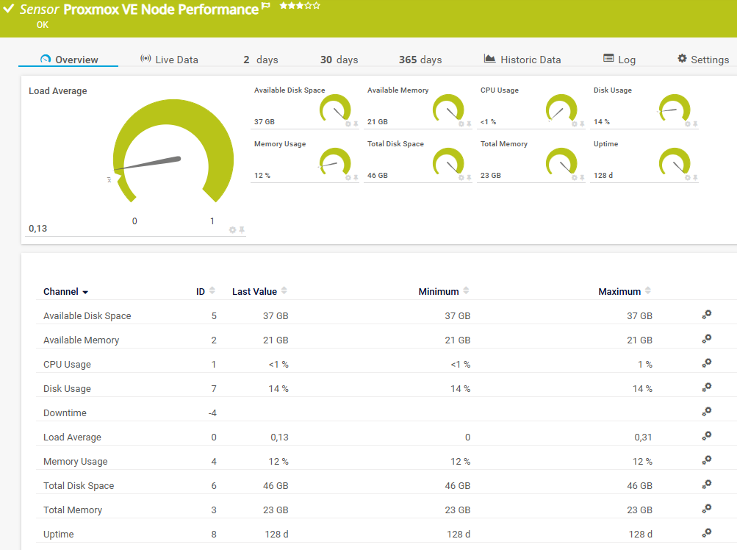
Task: Open channel settings for Available Disk Space row
Action: pyautogui.click(x=706, y=315)
